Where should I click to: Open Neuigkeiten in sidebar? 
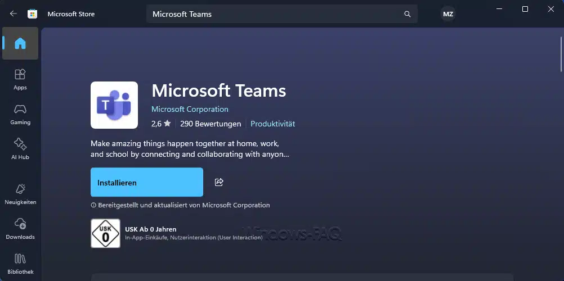[x=20, y=194]
